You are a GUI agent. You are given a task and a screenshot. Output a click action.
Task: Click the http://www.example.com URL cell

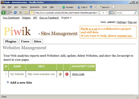[x=41, y=74]
